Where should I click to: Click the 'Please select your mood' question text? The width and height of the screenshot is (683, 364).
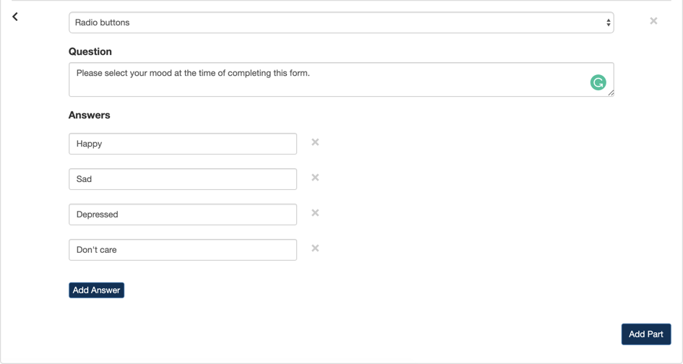[x=193, y=73]
